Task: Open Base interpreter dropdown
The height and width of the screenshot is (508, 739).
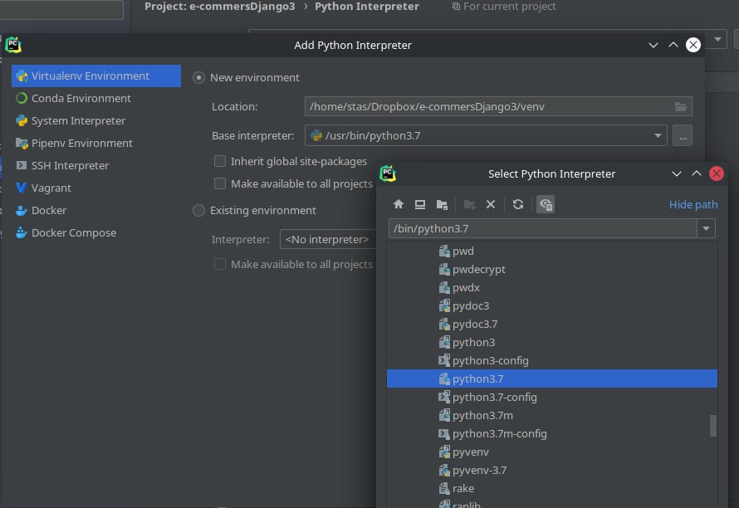Action: point(658,136)
